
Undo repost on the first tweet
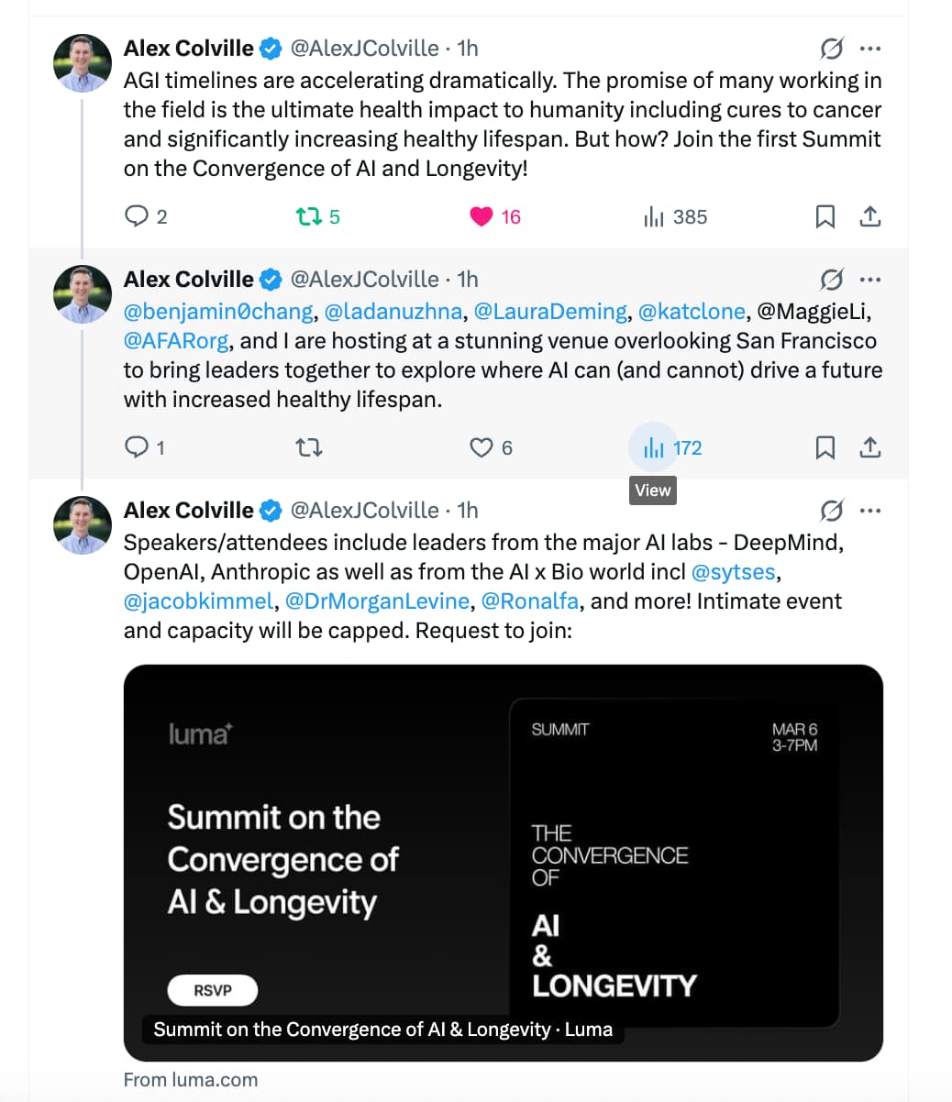[307, 216]
